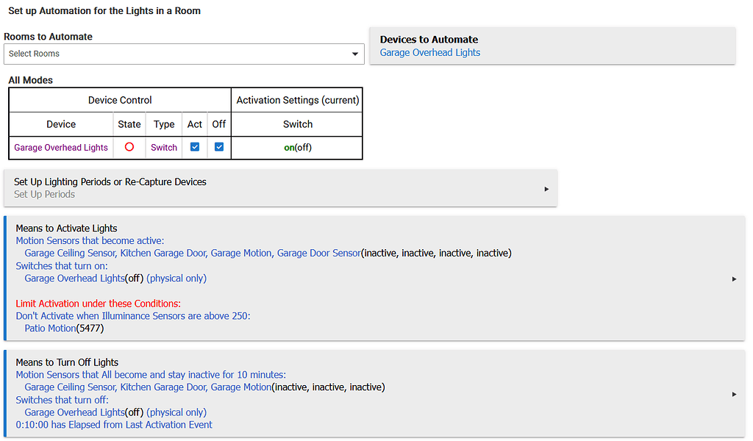This screenshot has height=441, width=753.
Task: Click 0:10:00 has Elapsed from Last Activation
Action: pyautogui.click(x=114, y=425)
